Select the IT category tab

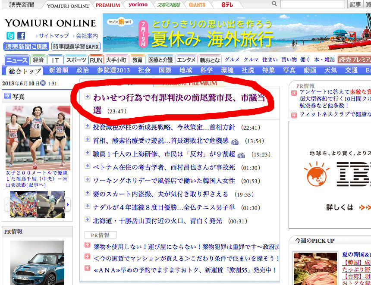point(55,60)
